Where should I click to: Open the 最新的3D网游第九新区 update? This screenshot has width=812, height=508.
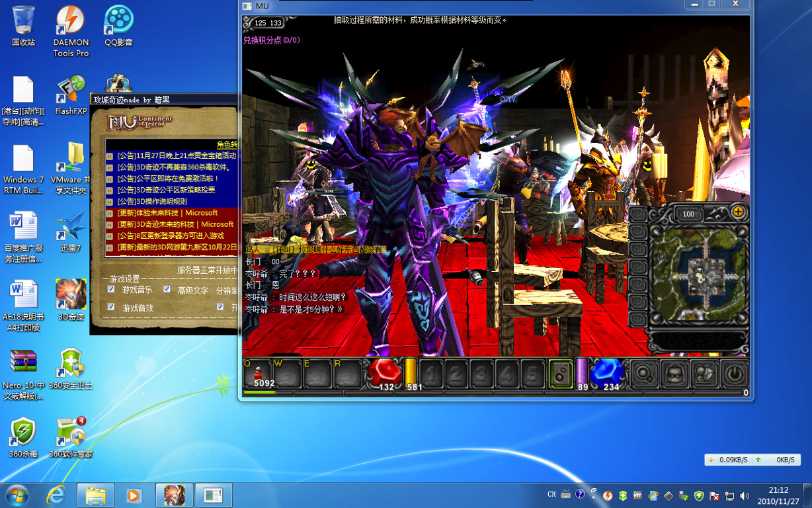[177, 247]
